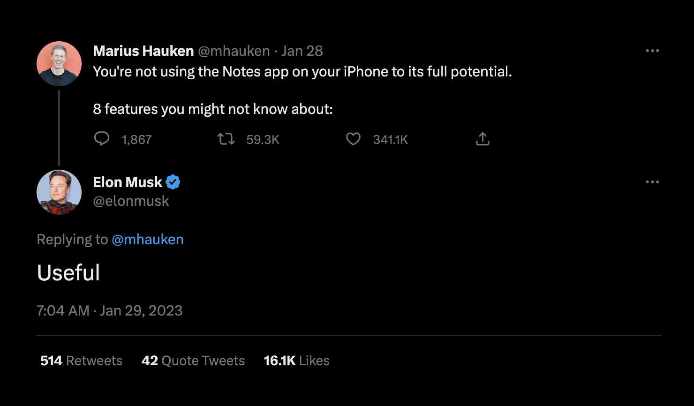
Task: View the 16.1K Likes list
Action: click(296, 361)
